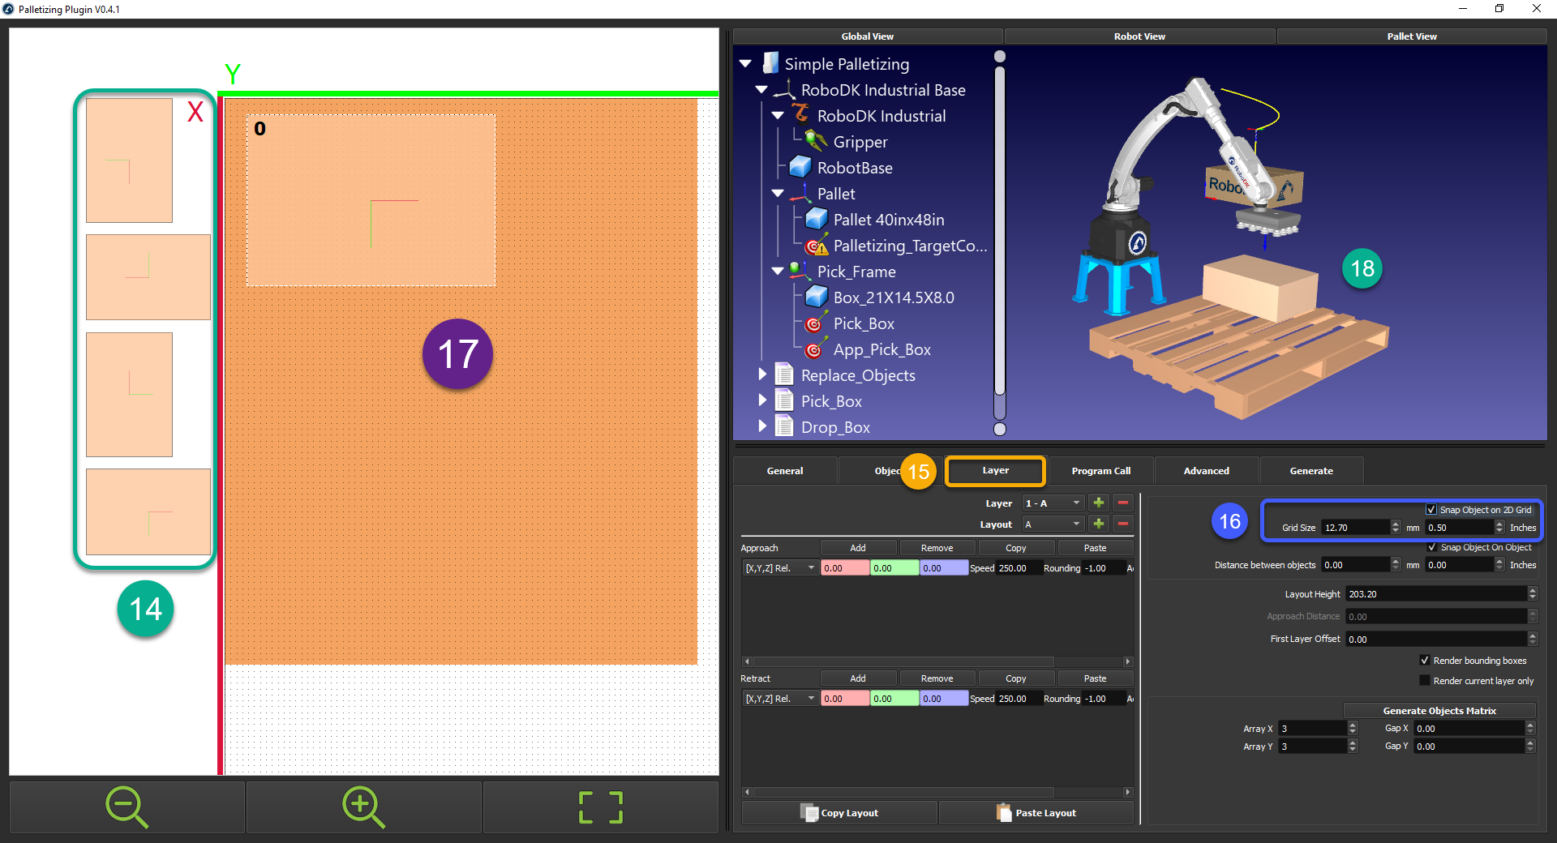Collapse the Pick_Frame tree node
This screenshot has height=843, width=1557.
click(778, 272)
